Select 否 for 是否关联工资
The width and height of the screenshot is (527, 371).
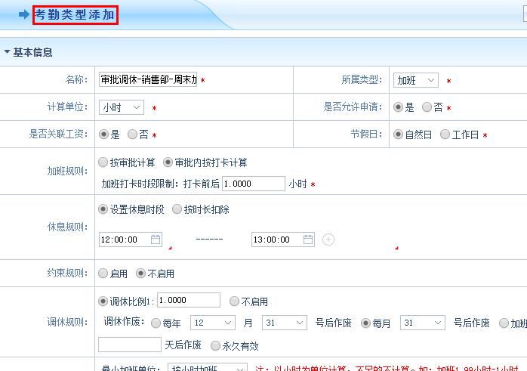[133, 134]
